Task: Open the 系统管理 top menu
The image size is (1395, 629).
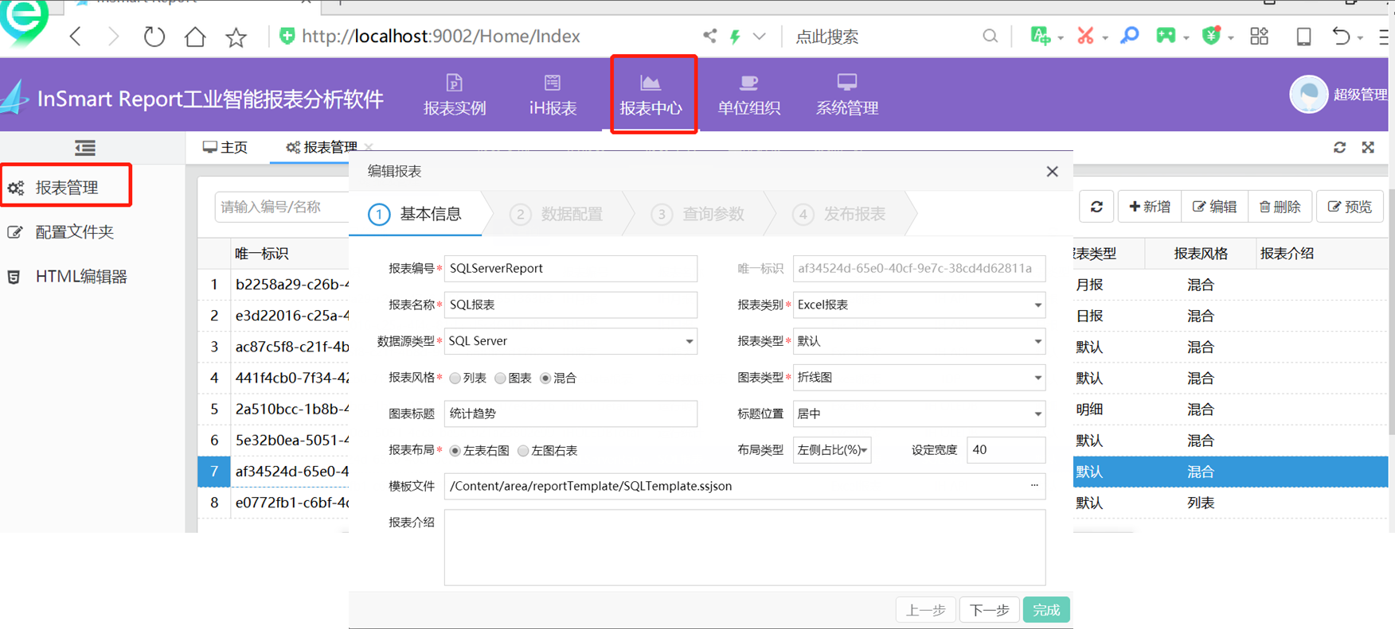Action: click(x=847, y=95)
